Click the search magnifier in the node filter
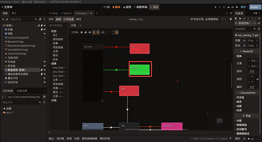Screen dimensions: 262x142 36,19
